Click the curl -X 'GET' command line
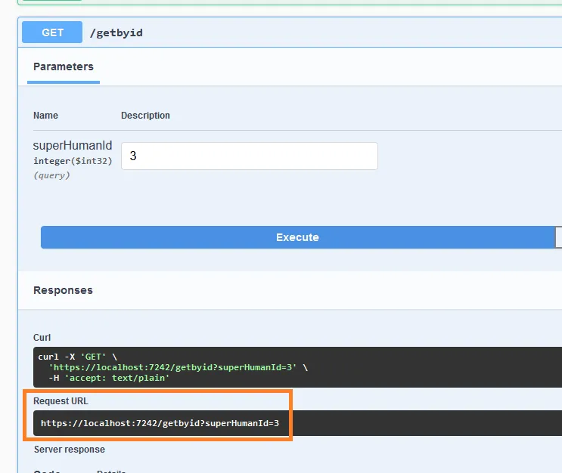 [78, 357]
